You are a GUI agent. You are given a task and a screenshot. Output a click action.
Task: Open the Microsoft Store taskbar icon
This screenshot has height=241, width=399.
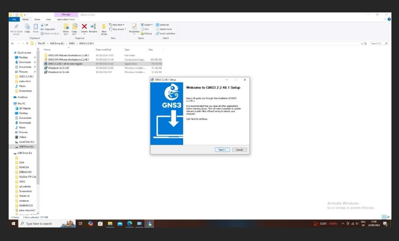coord(100,224)
